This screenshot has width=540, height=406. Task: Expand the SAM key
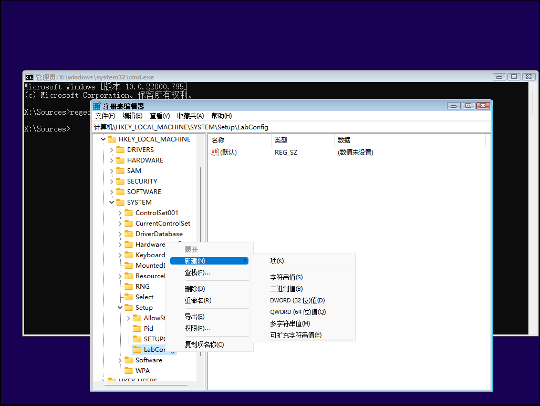pos(111,171)
